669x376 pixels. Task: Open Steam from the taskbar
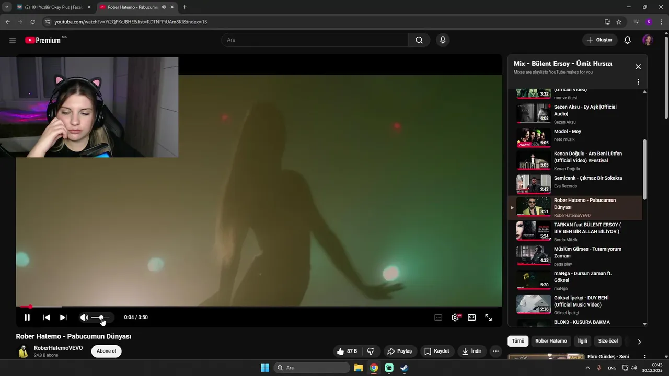coord(404,368)
